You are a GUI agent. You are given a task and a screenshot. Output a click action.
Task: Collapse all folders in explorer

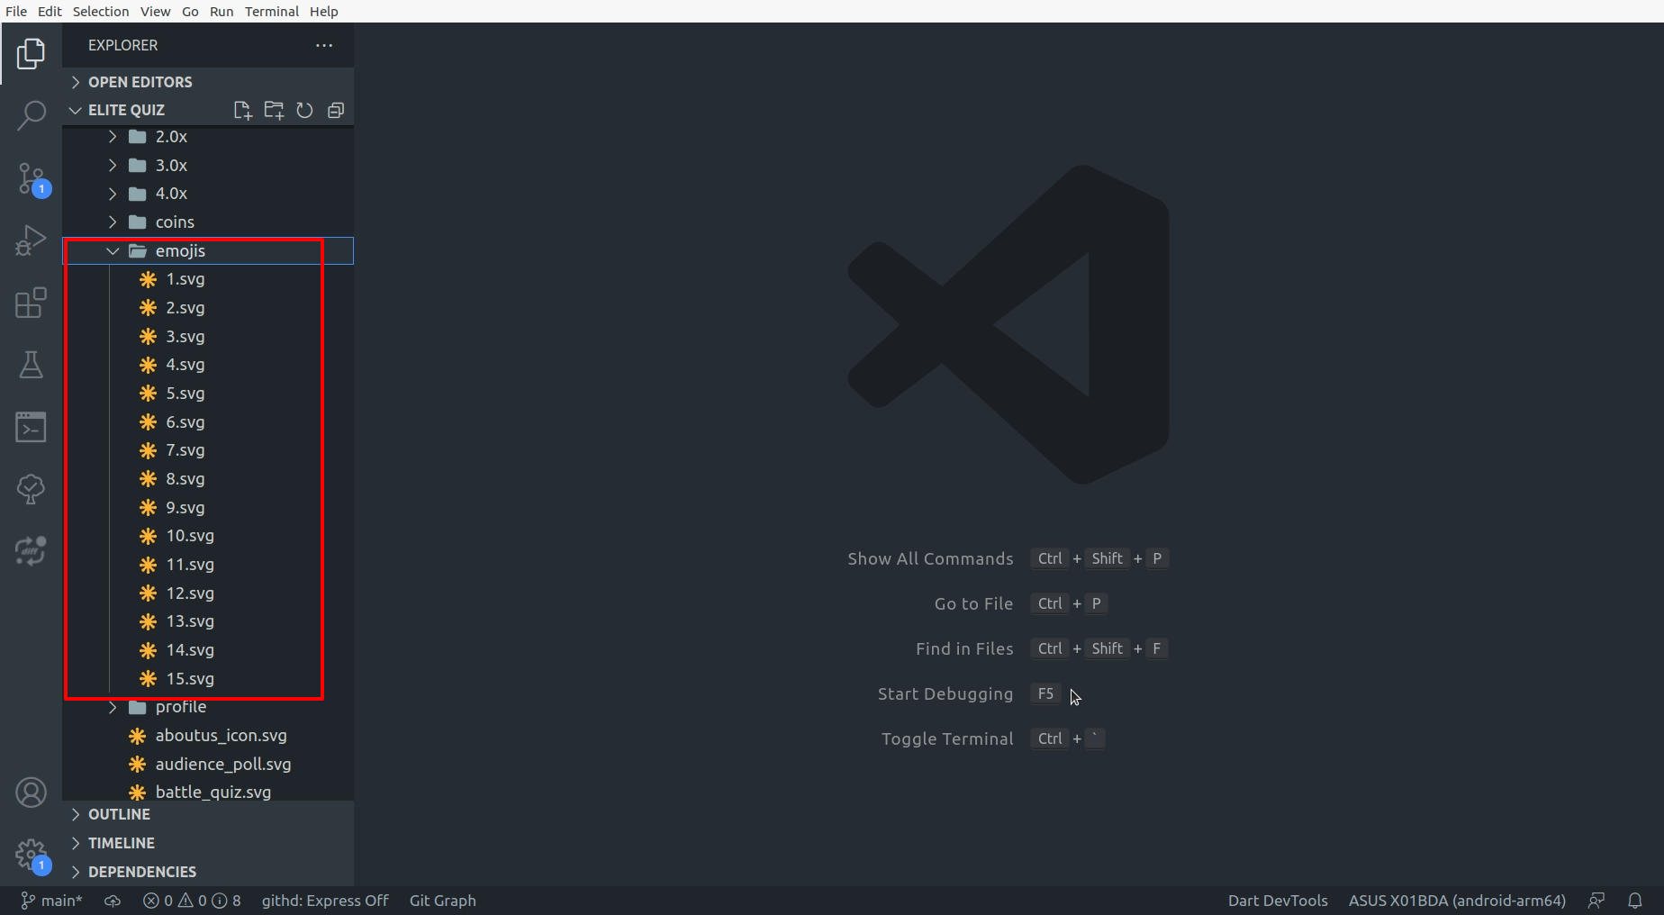(x=336, y=110)
